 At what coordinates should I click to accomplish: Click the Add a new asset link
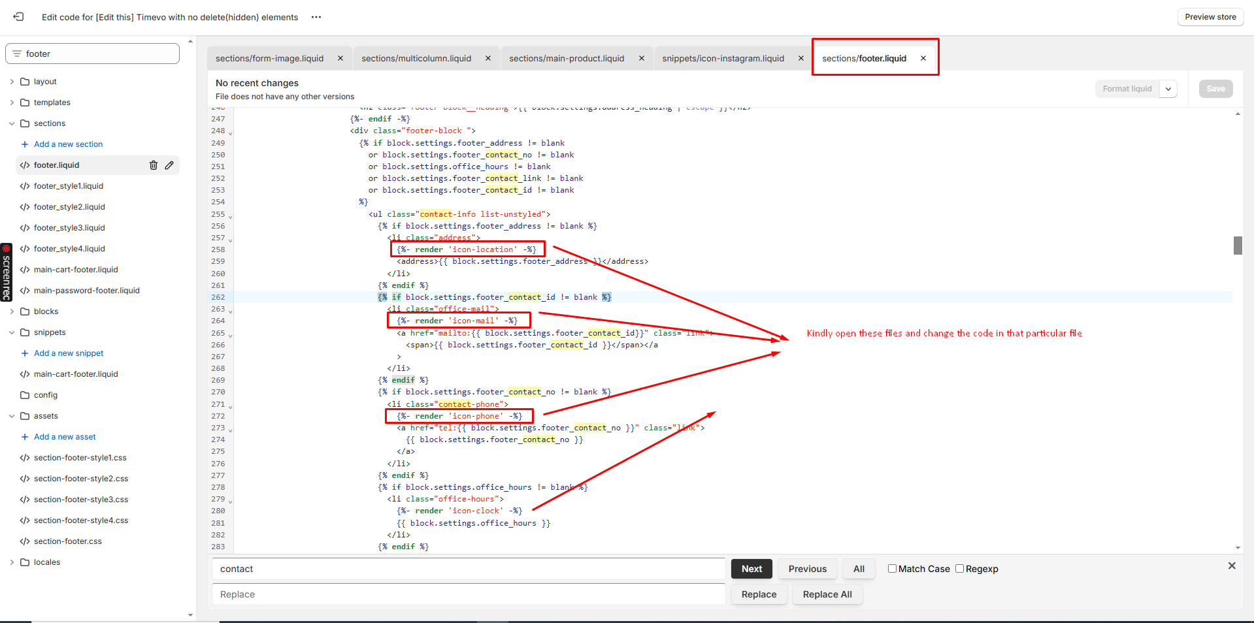point(65,437)
